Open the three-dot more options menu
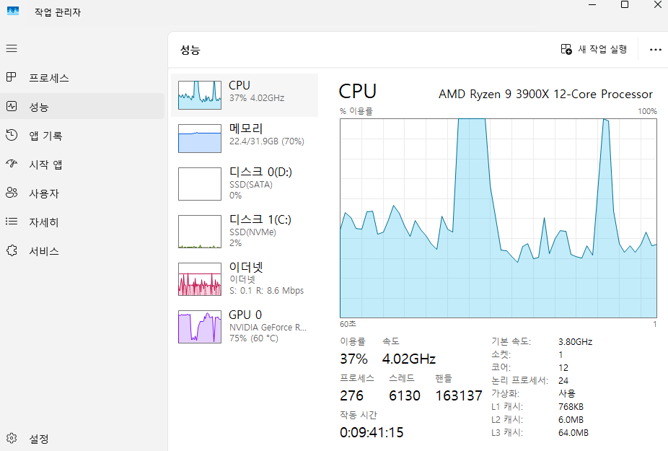Image resolution: width=668 pixels, height=451 pixels. coord(655,49)
